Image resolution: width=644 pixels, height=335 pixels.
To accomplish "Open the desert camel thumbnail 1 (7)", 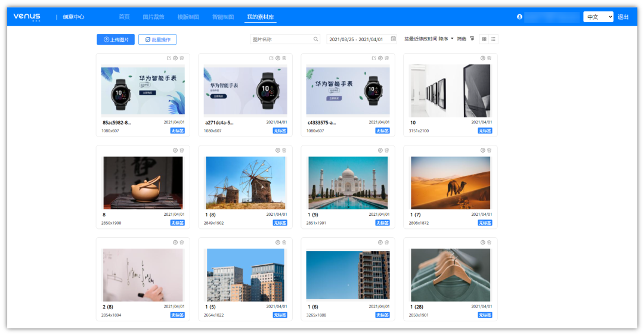I will click(x=450, y=182).
